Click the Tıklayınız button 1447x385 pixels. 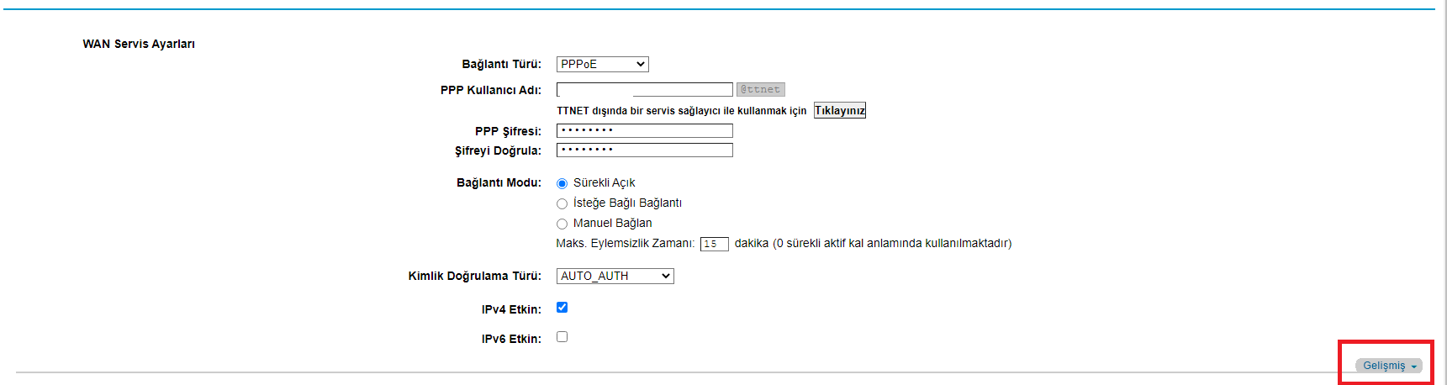pyautogui.click(x=839, y=110)
